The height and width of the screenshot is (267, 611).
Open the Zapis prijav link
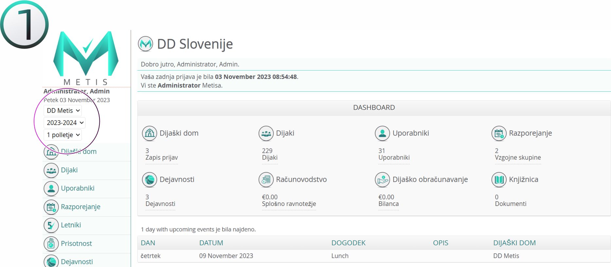click(162, 158)
